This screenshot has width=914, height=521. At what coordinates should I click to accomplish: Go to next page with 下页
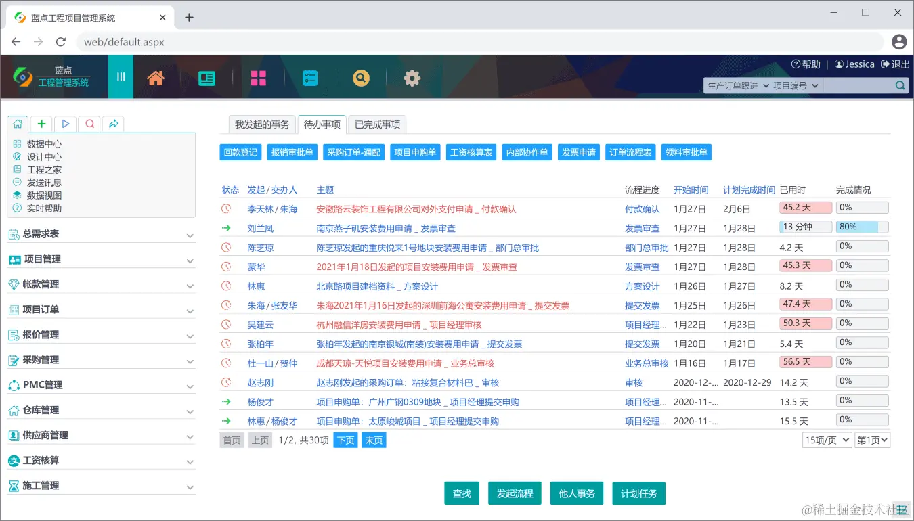coord(346,440)
